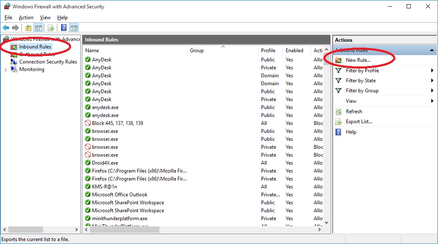Open the Filter by Profile submenu

pyautogui.click(x=362, y=71)
